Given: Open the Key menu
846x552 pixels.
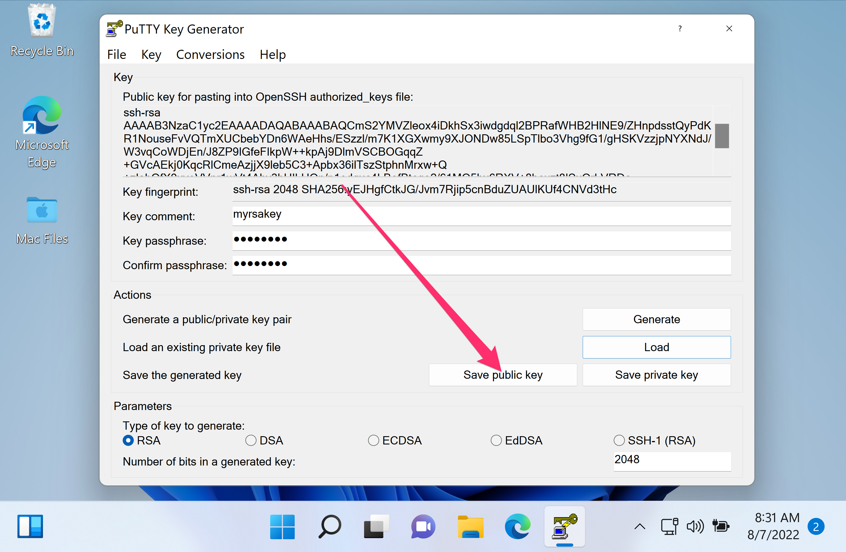Looking at the screenshot, I should [151, 54].
